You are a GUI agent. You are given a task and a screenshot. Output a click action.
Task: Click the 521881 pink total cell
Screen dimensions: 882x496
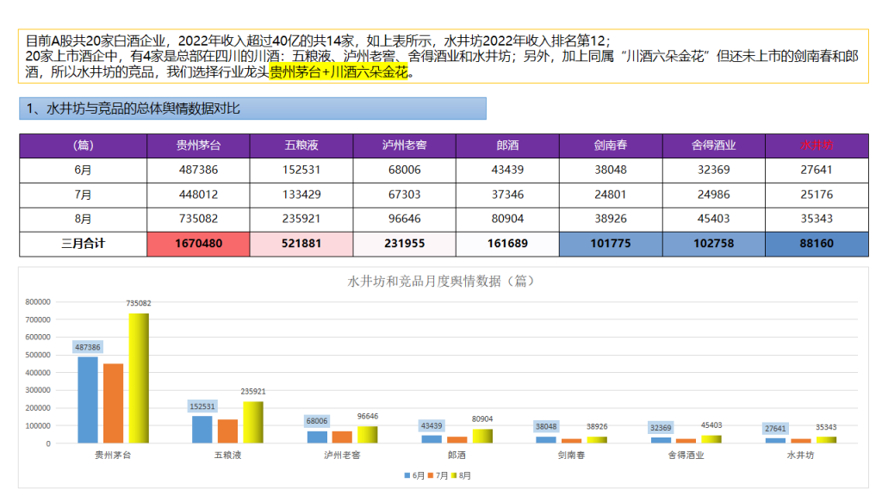[301, 244]
